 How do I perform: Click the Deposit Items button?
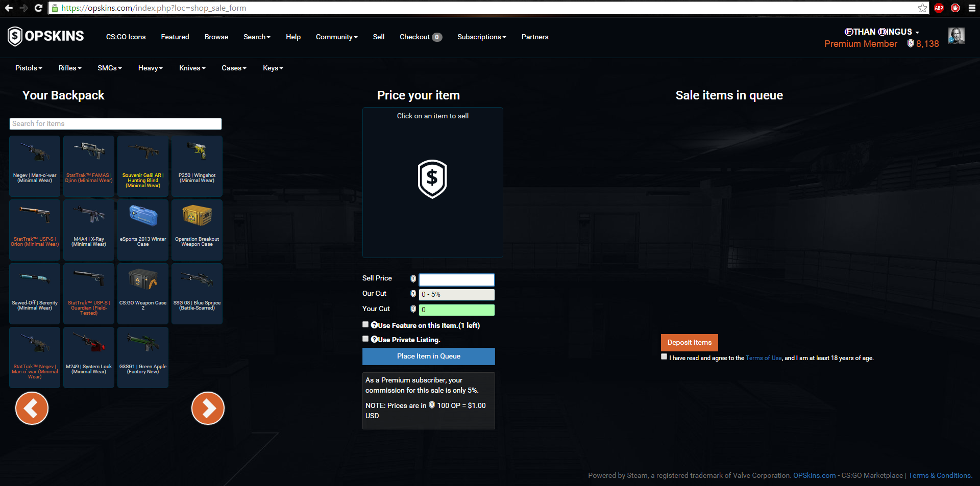[690, 343]
